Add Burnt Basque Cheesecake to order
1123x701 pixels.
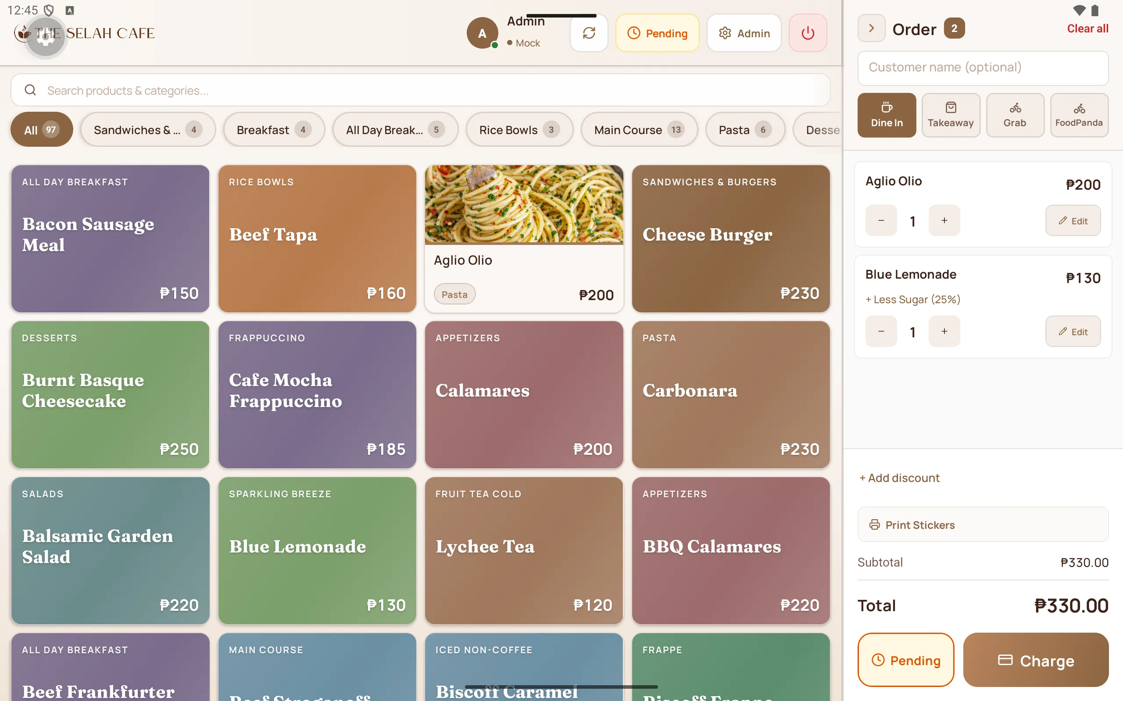[110, 394]
